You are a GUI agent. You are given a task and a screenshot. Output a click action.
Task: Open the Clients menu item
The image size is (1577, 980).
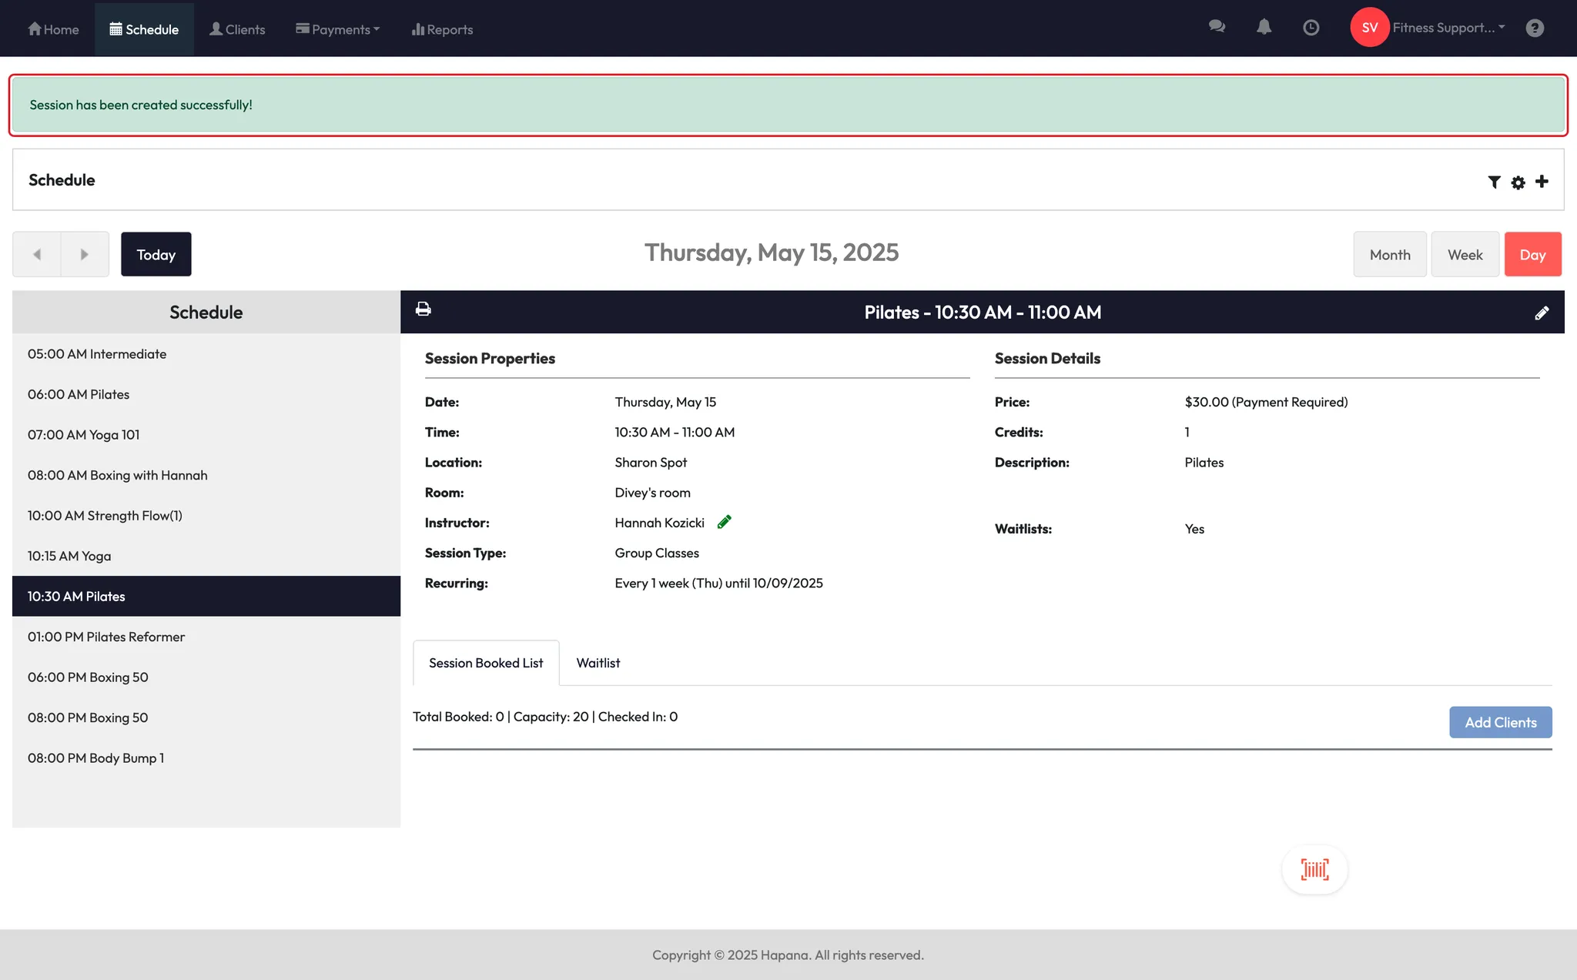tap(237, 29)
